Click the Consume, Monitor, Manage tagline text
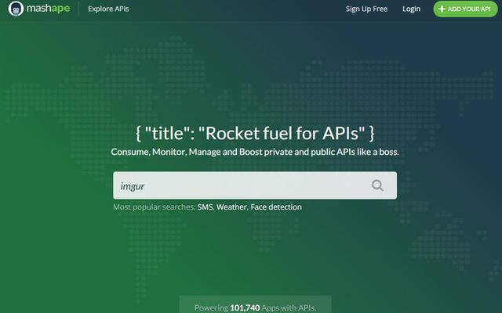This screenshot has width=502, height=313. [255, 152]
